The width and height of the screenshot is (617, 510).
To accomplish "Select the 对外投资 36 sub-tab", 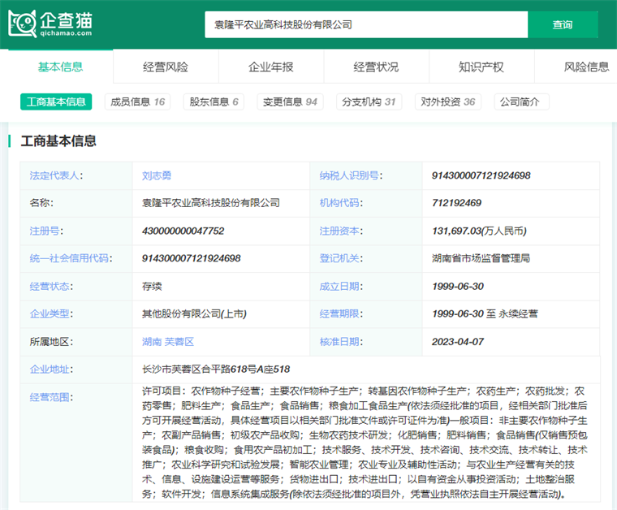I will click(x=448, y=102).
